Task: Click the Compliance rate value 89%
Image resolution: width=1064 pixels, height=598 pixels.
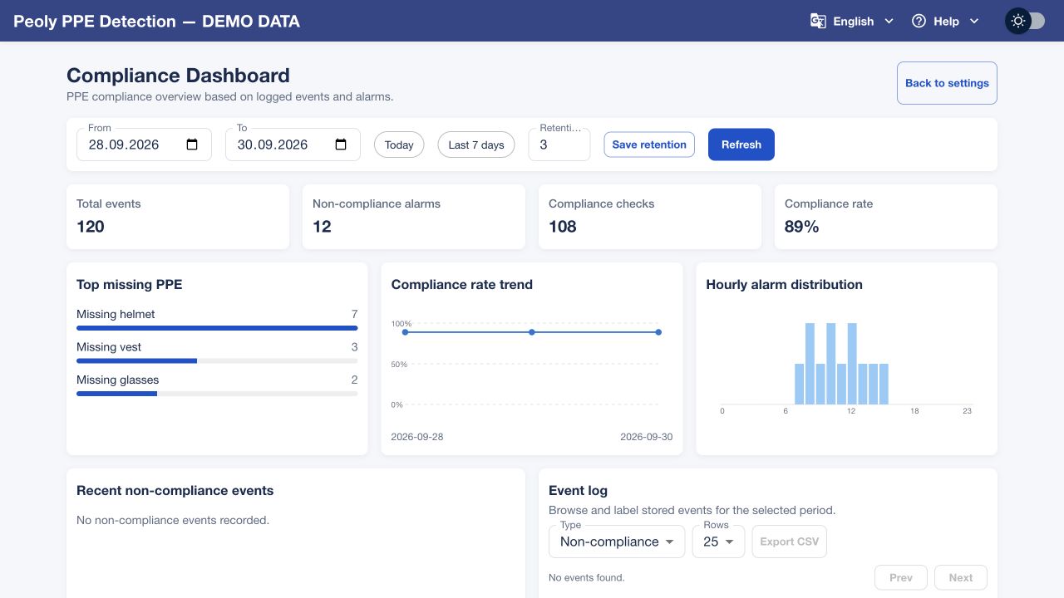Action: tap(802, 227)
